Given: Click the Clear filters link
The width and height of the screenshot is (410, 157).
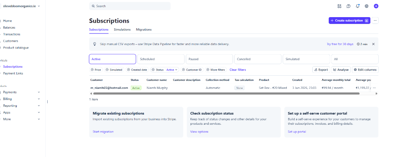Looking at the screenshot, I should pyautogui.click(x=238, y=70).
